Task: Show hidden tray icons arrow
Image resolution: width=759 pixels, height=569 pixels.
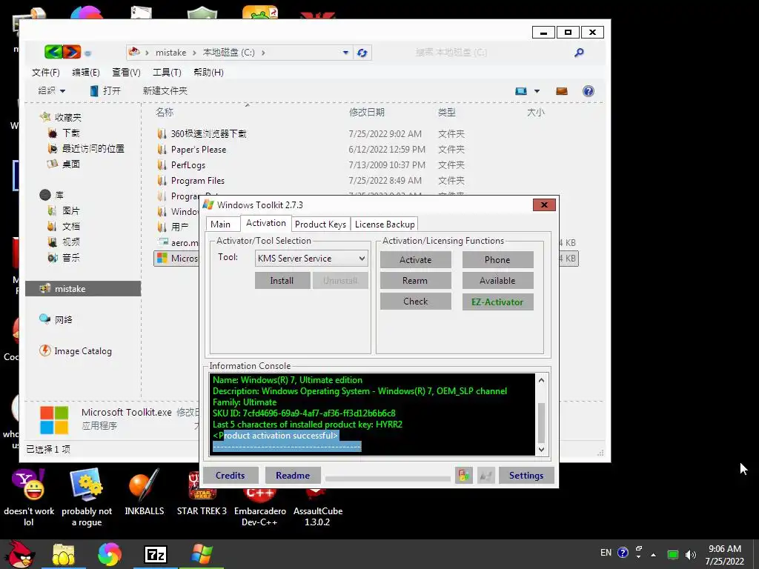Action: point(654,554)
